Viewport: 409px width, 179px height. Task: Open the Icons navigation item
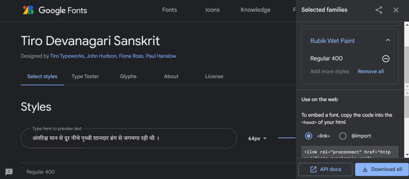pyautogui.click(x=212, y=10)
